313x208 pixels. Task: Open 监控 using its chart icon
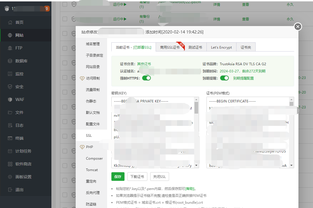[10, 74]
